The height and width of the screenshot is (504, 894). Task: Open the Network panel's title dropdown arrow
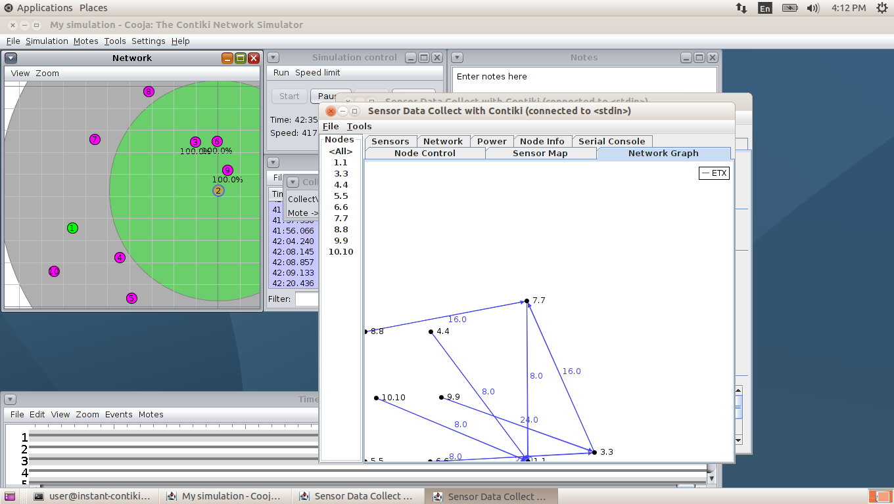11,58
